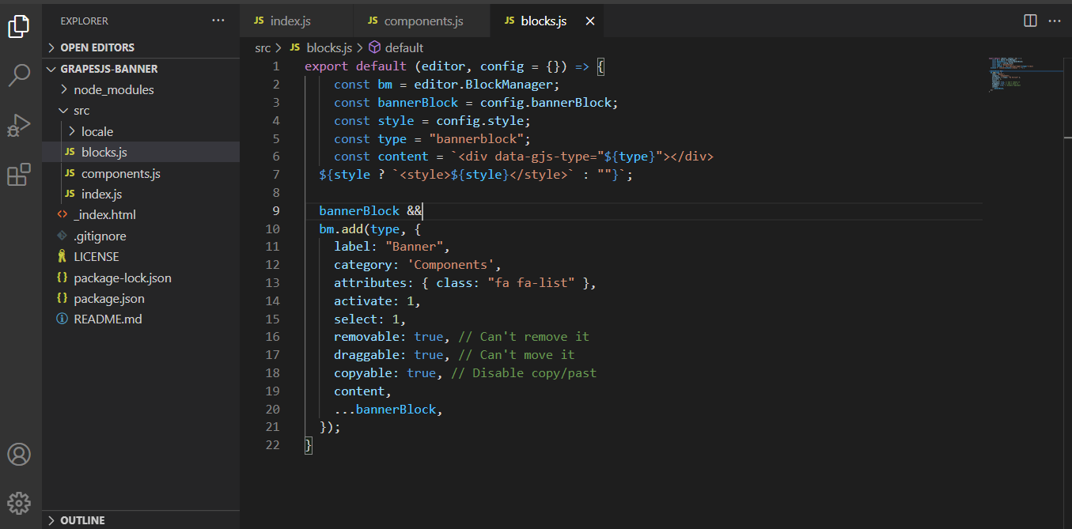Screen dimensions: 1072x529
Task: Click line number 1 in the gutter
Action: click(275, 66)
